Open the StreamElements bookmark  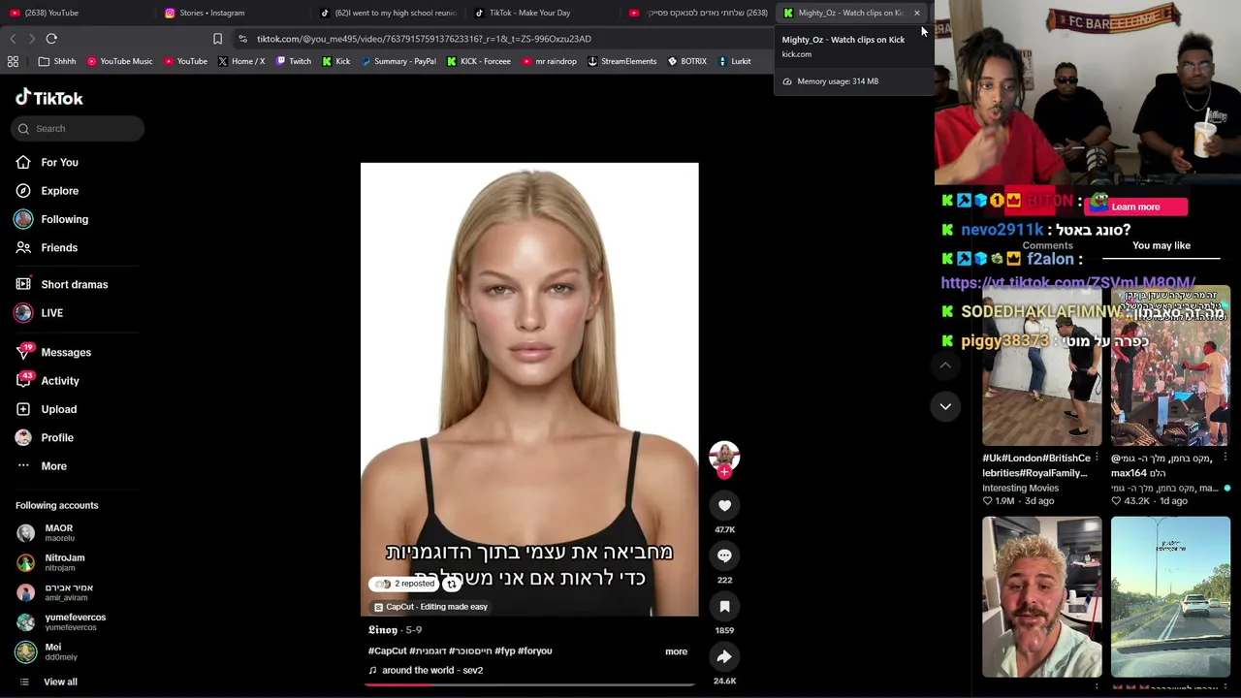pos(621,61)
